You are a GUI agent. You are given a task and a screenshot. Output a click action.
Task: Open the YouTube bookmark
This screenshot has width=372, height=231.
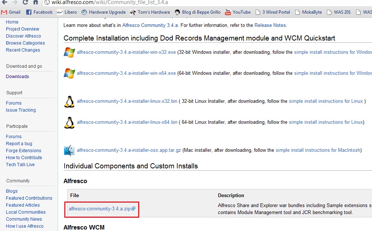[238, 12]
